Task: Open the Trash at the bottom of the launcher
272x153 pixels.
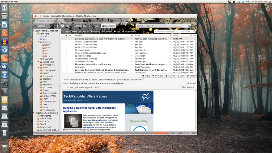Action: [5, 148]
